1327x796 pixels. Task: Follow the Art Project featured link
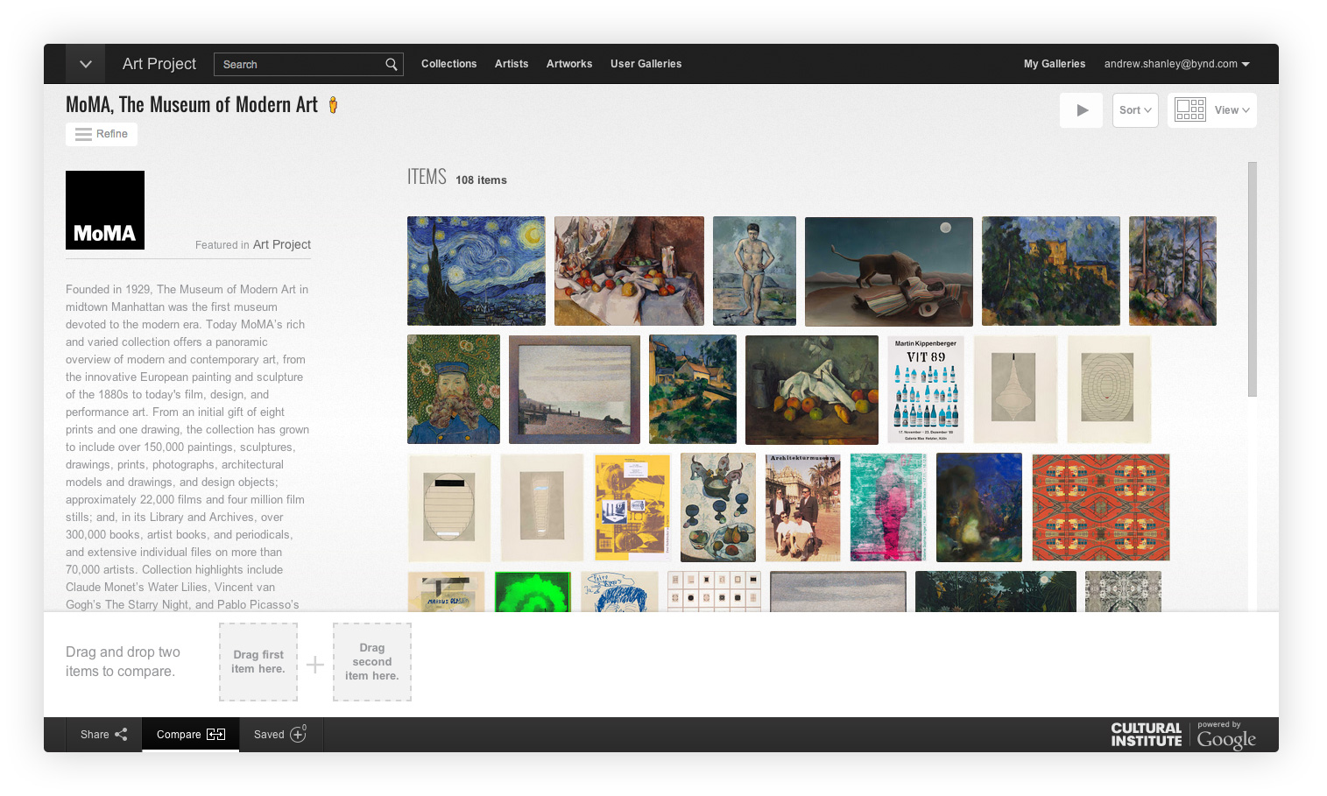(x=281, y=244)
